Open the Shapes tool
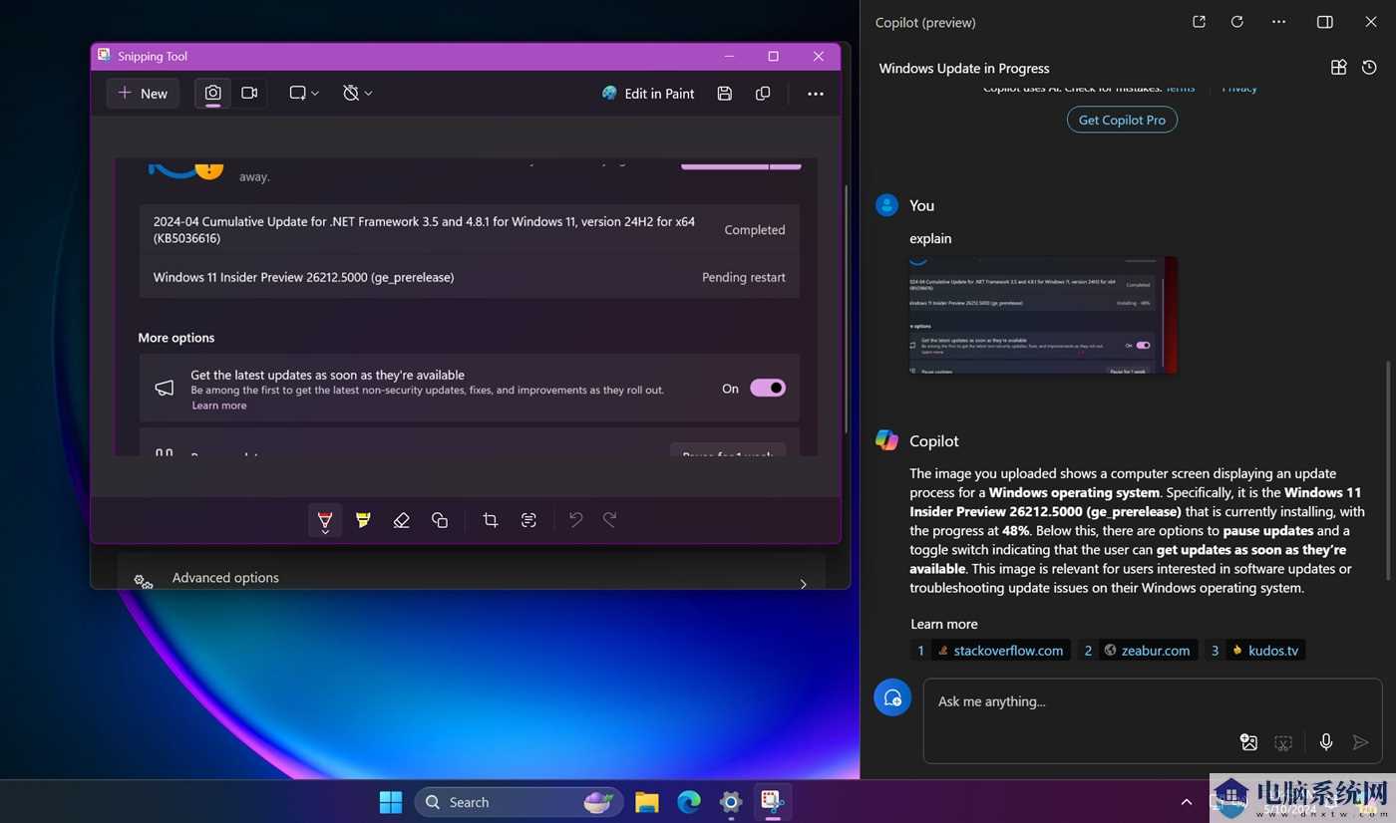 pos(440,520)
